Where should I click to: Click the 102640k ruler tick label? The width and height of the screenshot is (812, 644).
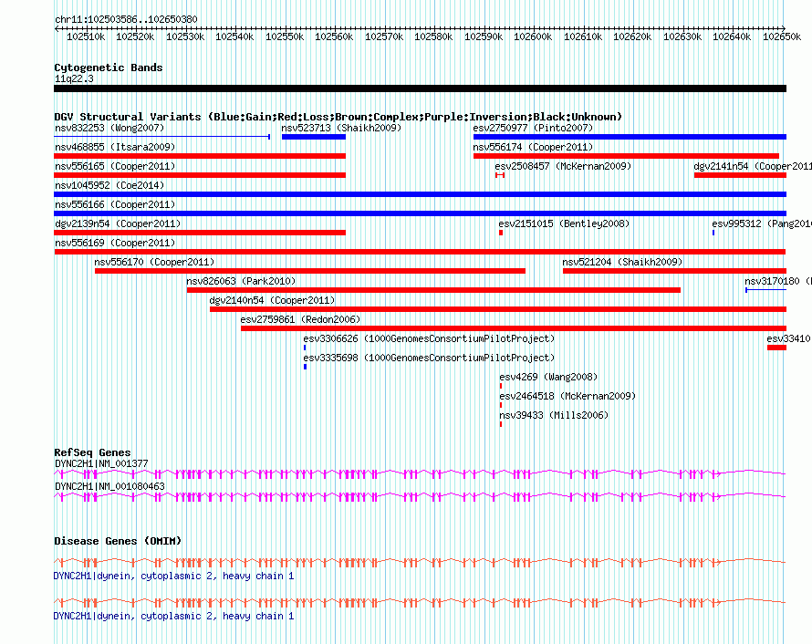pos(732,36)
